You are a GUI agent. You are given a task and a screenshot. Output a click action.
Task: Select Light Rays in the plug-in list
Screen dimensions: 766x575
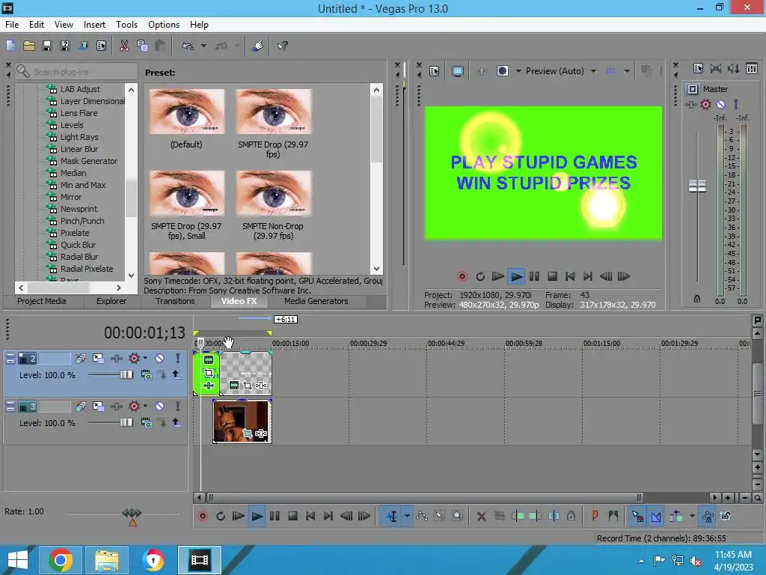point(79,137)
